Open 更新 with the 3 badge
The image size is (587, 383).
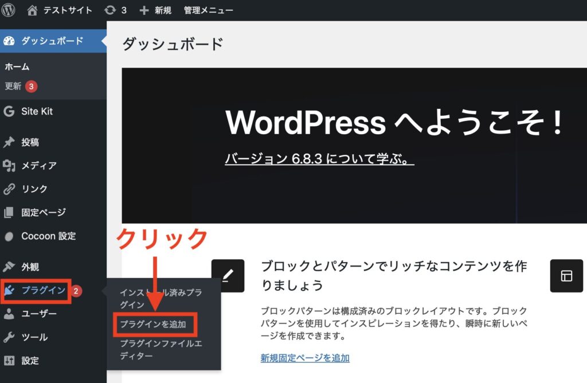point(13,87)
